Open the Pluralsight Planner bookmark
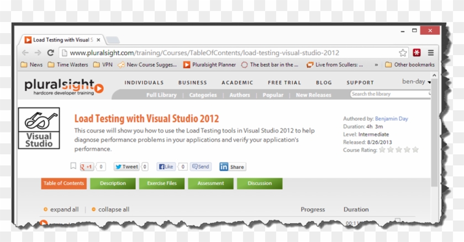 pyautogui.click(x=209, y=64)
